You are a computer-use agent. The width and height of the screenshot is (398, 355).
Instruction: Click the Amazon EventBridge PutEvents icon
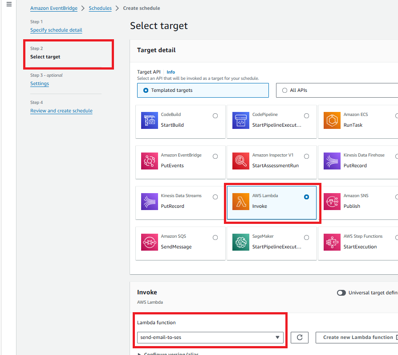[x=150, y=161]
